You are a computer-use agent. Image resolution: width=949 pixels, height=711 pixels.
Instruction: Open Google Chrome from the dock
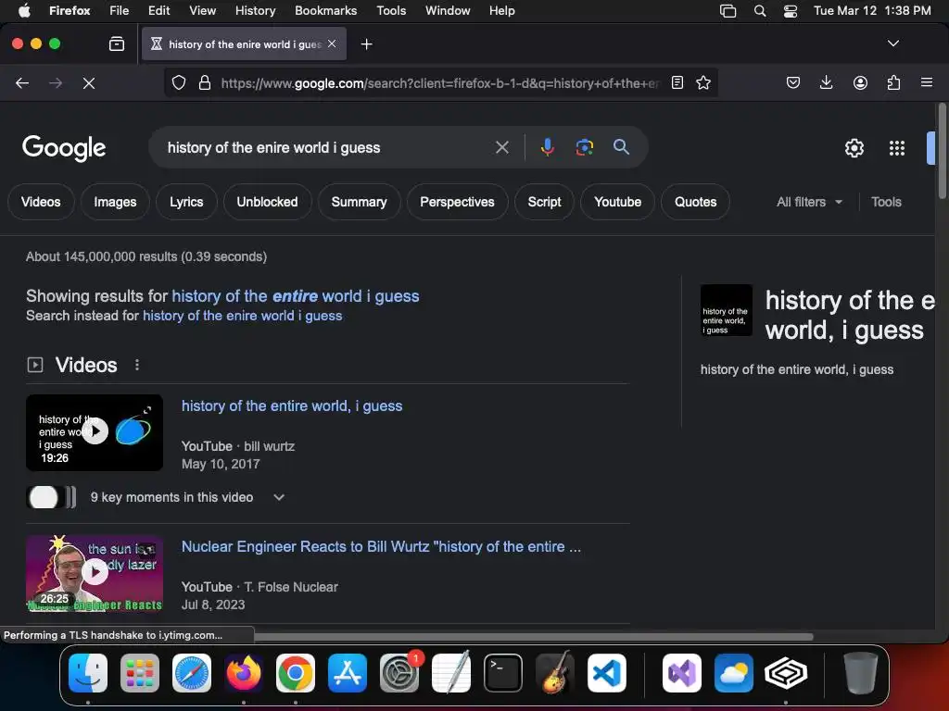(x=296, y=673)
